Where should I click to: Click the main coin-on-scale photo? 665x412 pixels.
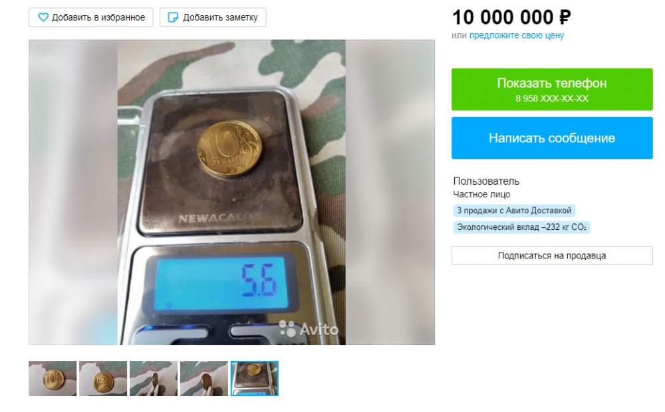pyautogui.click(x=231, y=192)
